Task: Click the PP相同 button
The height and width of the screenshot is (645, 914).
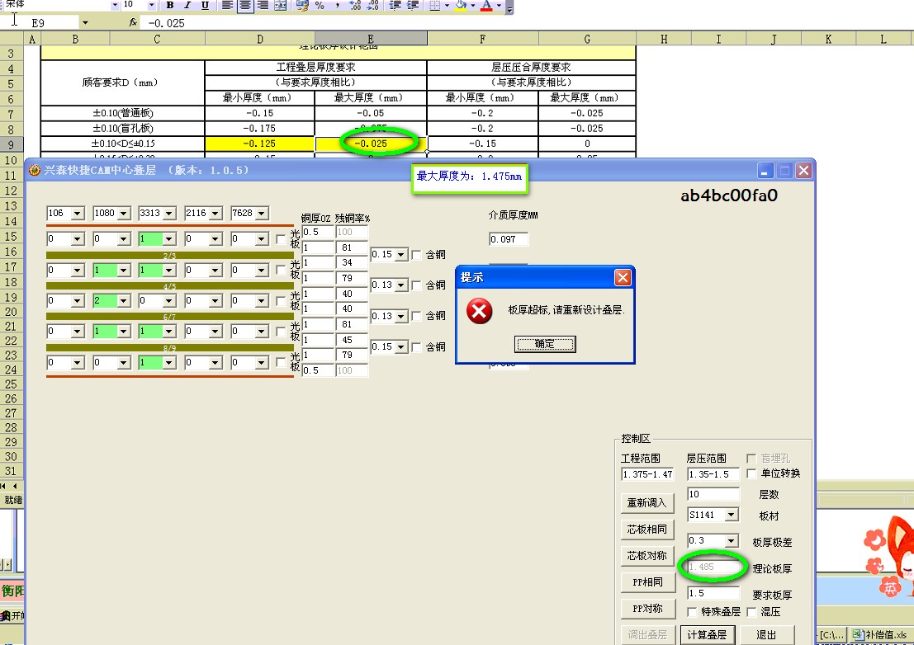Action: pos(647,582)
